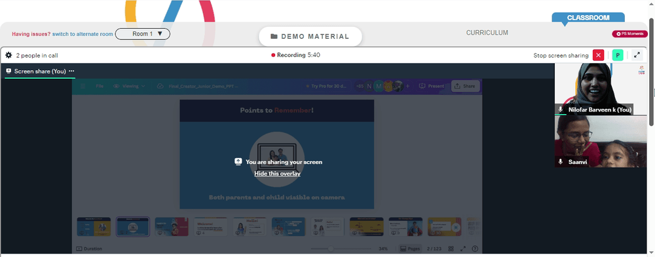The width and height of the screenshot is (655, 257).
Task: Click the M collaborator avatar
Action: pyautogui.click(x=379, y=86)
